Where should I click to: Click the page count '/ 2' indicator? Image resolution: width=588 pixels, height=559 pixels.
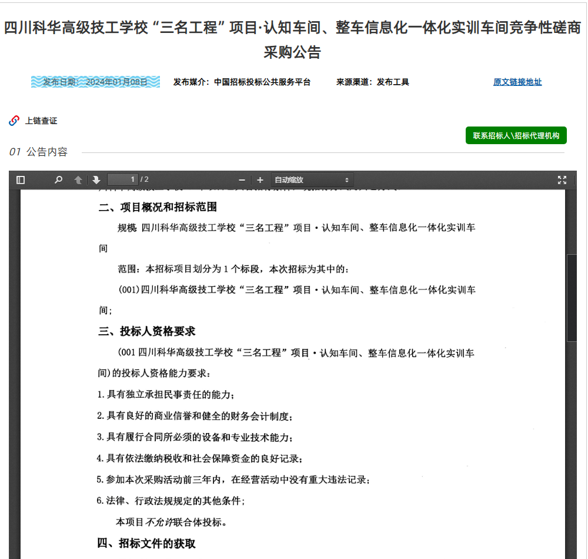(145, 179)
